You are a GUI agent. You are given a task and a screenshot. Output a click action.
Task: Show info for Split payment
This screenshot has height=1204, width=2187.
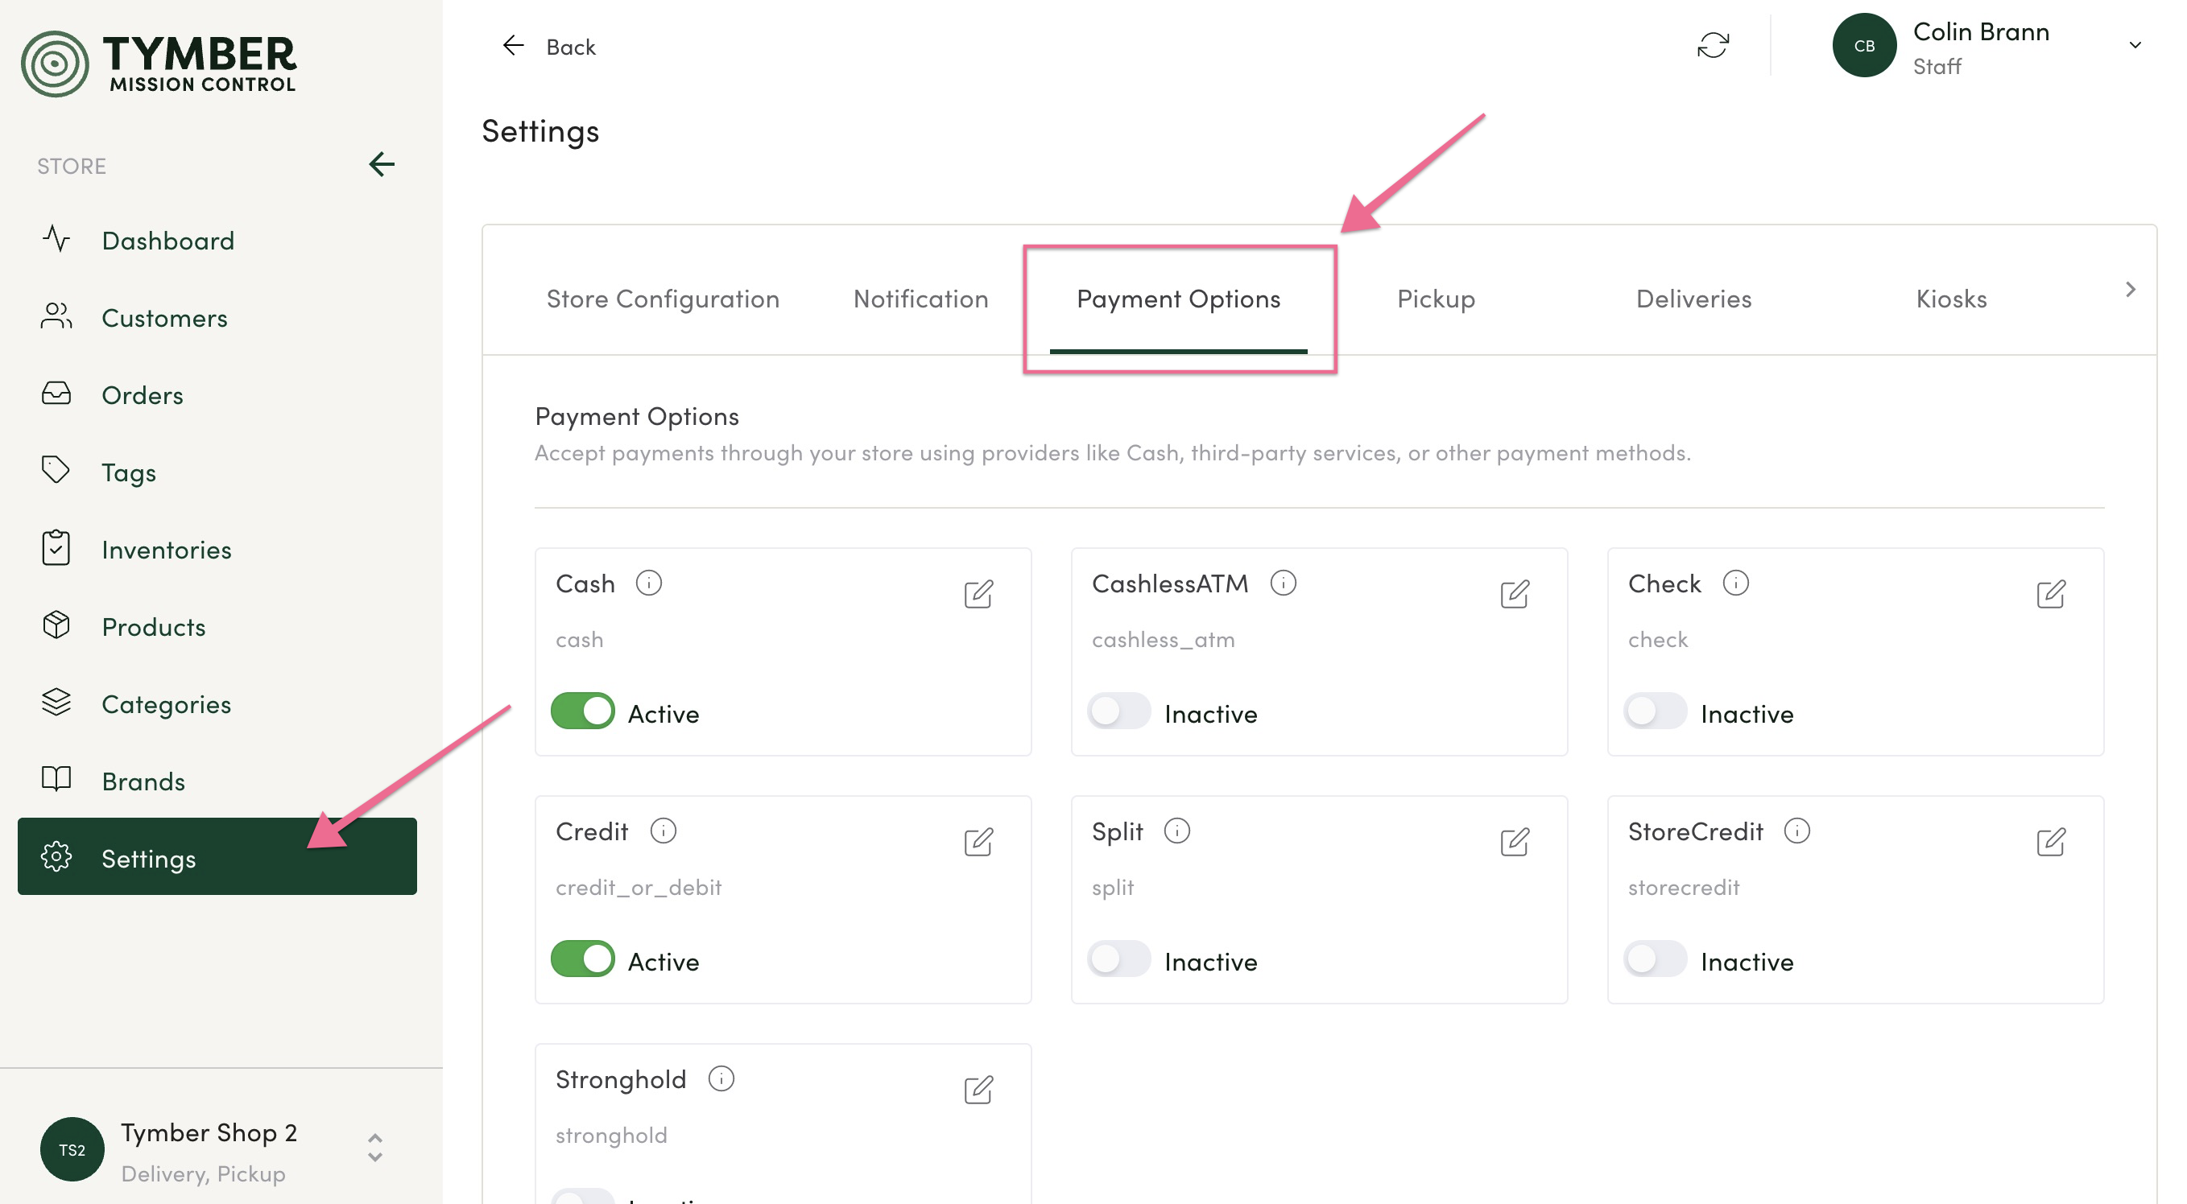1176,831
